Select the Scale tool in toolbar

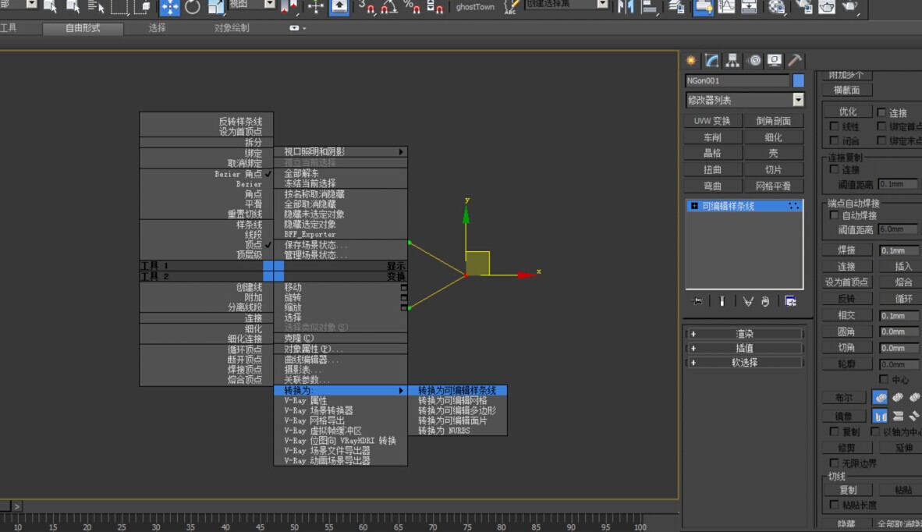pyautogui.click(x=216, y=7)
